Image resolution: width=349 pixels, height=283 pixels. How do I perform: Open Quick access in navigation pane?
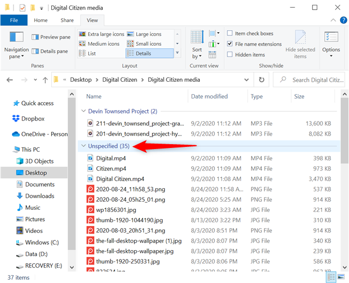click(33, 103)
